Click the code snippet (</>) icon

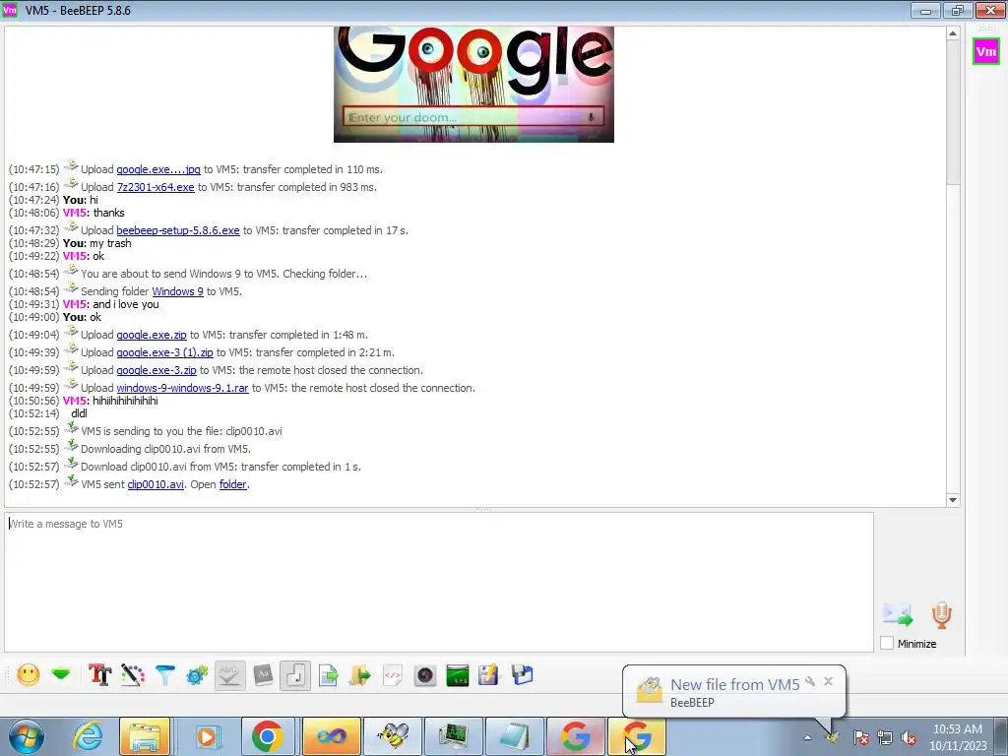click(x=393, y=675)
